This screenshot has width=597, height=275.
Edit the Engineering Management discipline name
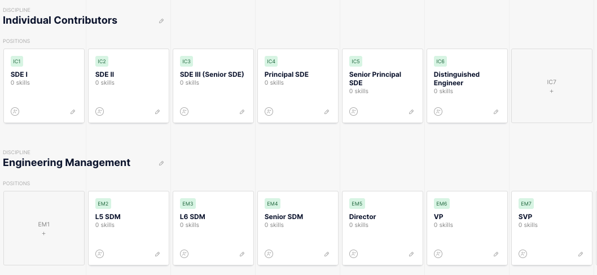[x=161, y=163]
